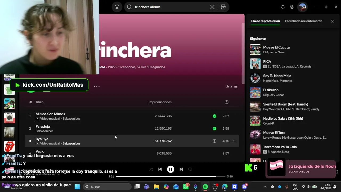Image resolution: width=341 pixels, height=192 pixels.
Task: Open OBS Studio from taskbar
Action: pos(215,187)
